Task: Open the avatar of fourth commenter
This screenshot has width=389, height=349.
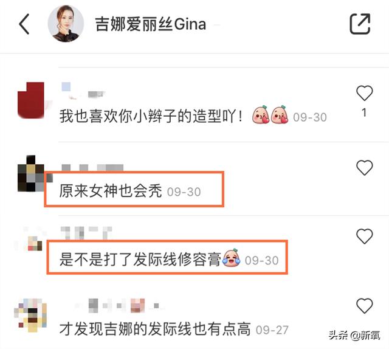Action: [x=30, y=315]
